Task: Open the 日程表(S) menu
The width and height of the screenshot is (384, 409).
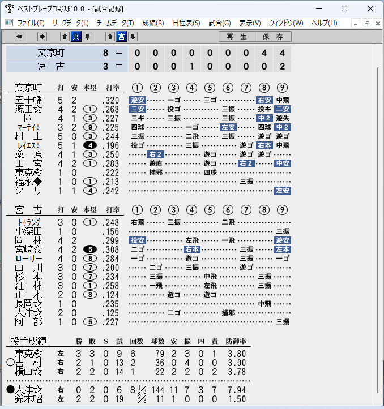Action: pos(186,23)
